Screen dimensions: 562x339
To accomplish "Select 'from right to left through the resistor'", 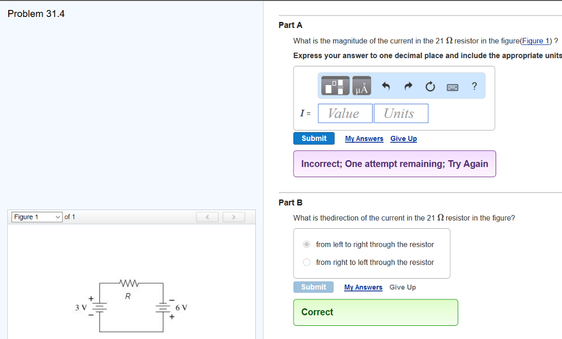I will coord(306,262).
